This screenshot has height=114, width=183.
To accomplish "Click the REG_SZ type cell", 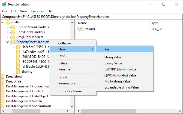I will pos(157,29).
